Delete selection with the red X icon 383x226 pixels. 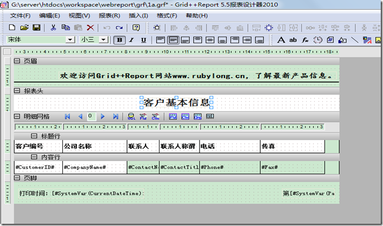[90, 28]
